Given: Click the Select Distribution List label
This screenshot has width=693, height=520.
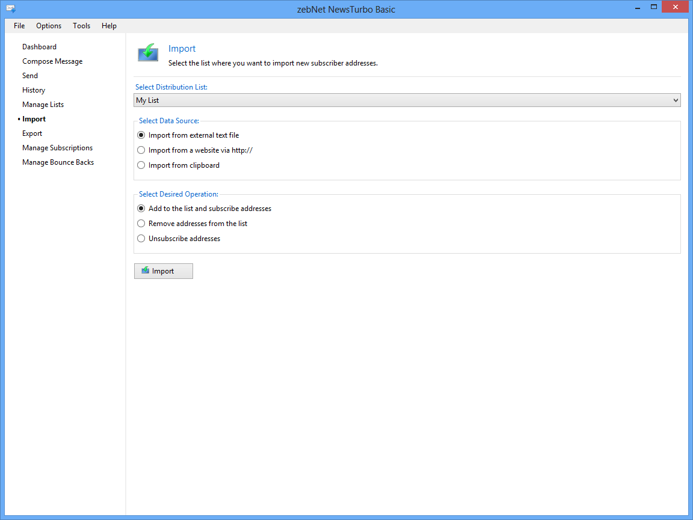Looking at the screenshot, I should coord(171,87).
